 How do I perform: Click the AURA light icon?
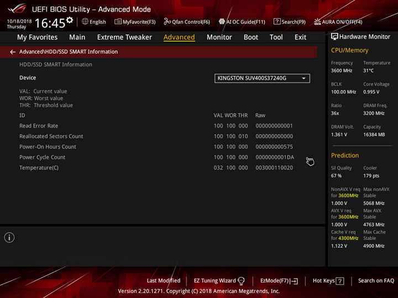click(x=317, y=22)
